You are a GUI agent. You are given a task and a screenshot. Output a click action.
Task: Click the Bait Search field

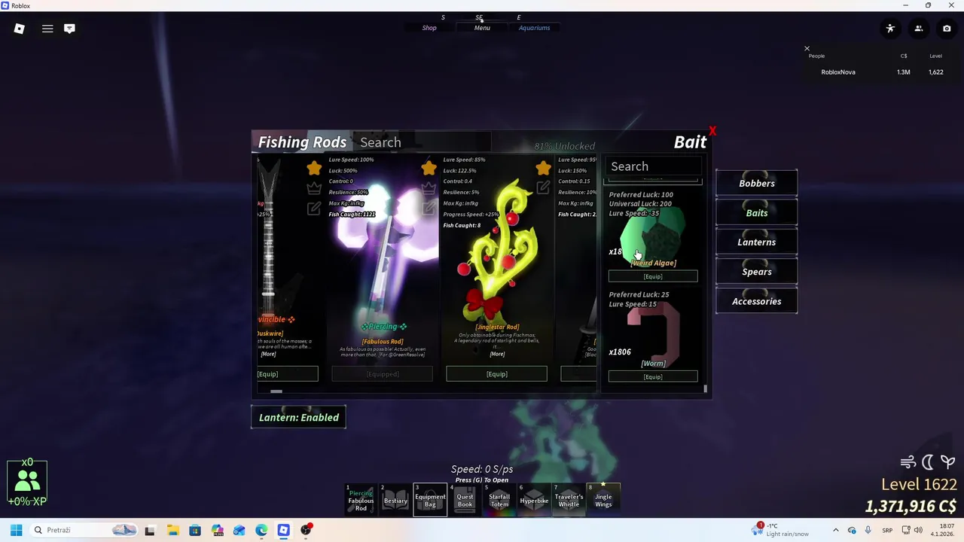(x=654, y=166)
